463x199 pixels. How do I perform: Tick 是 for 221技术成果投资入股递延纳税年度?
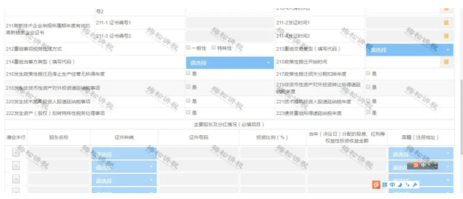pos(368,101)
